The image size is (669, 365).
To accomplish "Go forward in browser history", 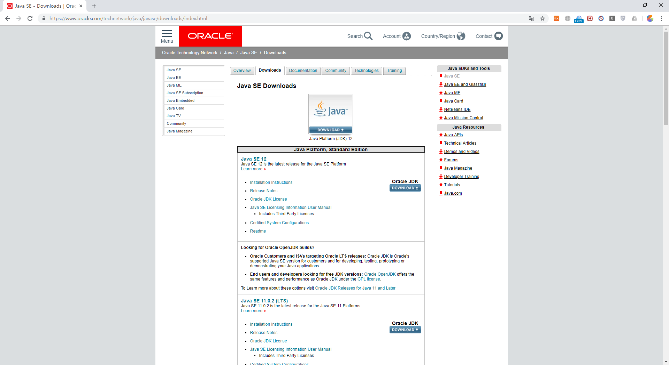I will [19, 18].
